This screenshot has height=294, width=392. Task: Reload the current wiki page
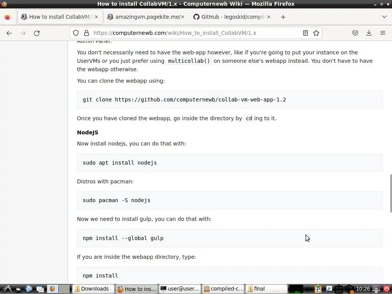[37, 33]
